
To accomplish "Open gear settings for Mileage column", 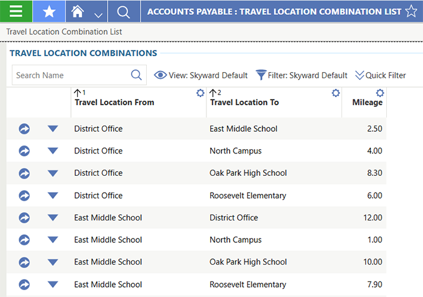I will (x=380, y=93).
